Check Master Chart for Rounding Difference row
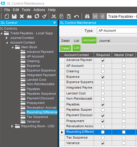The width and height of the screenshot is (137, 147). (x=124, y=132)
